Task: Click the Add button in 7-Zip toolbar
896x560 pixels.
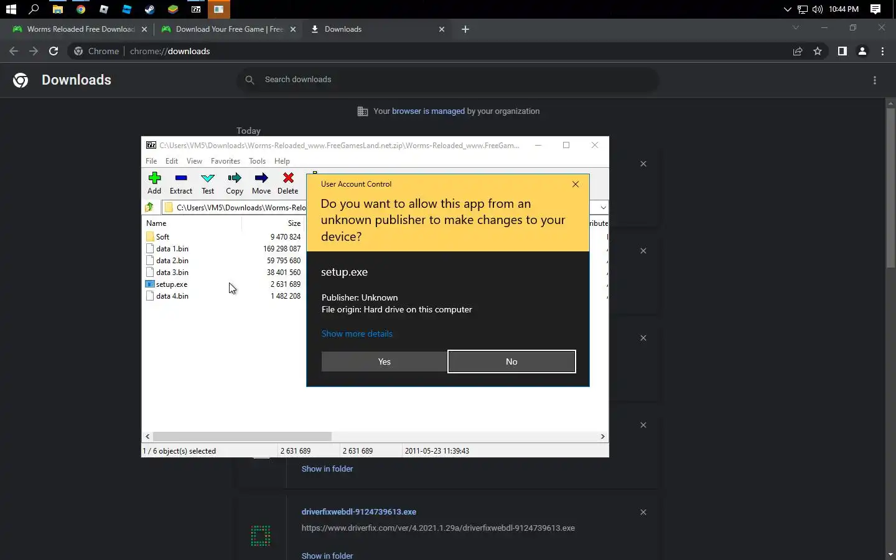Action: pos(154,183)
